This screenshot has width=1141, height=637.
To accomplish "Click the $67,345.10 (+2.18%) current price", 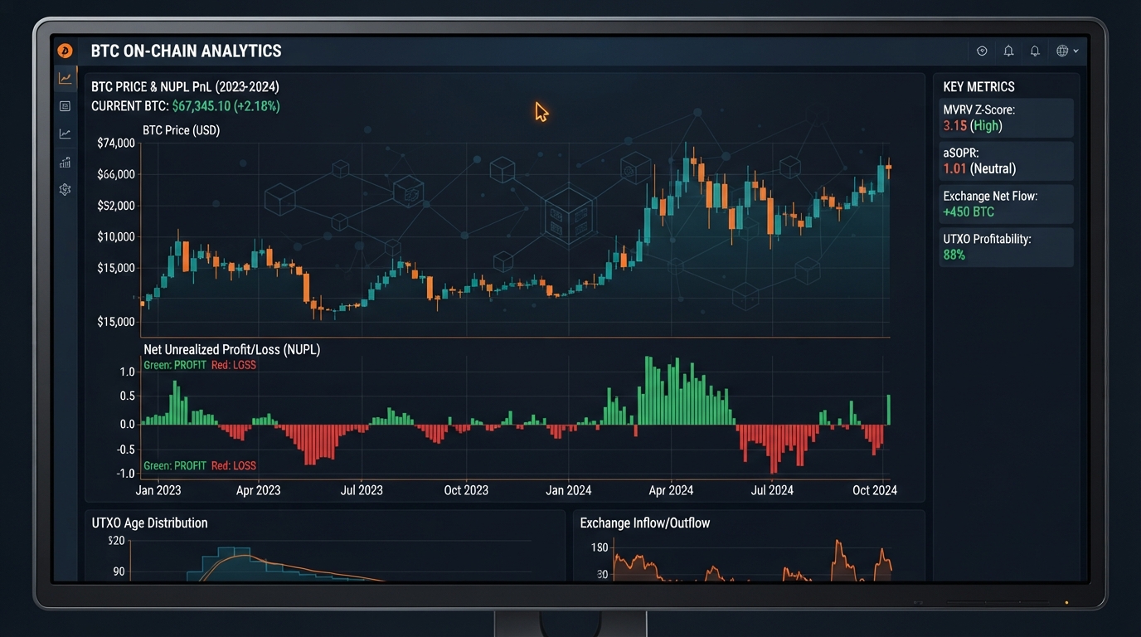I will point(226,106).
